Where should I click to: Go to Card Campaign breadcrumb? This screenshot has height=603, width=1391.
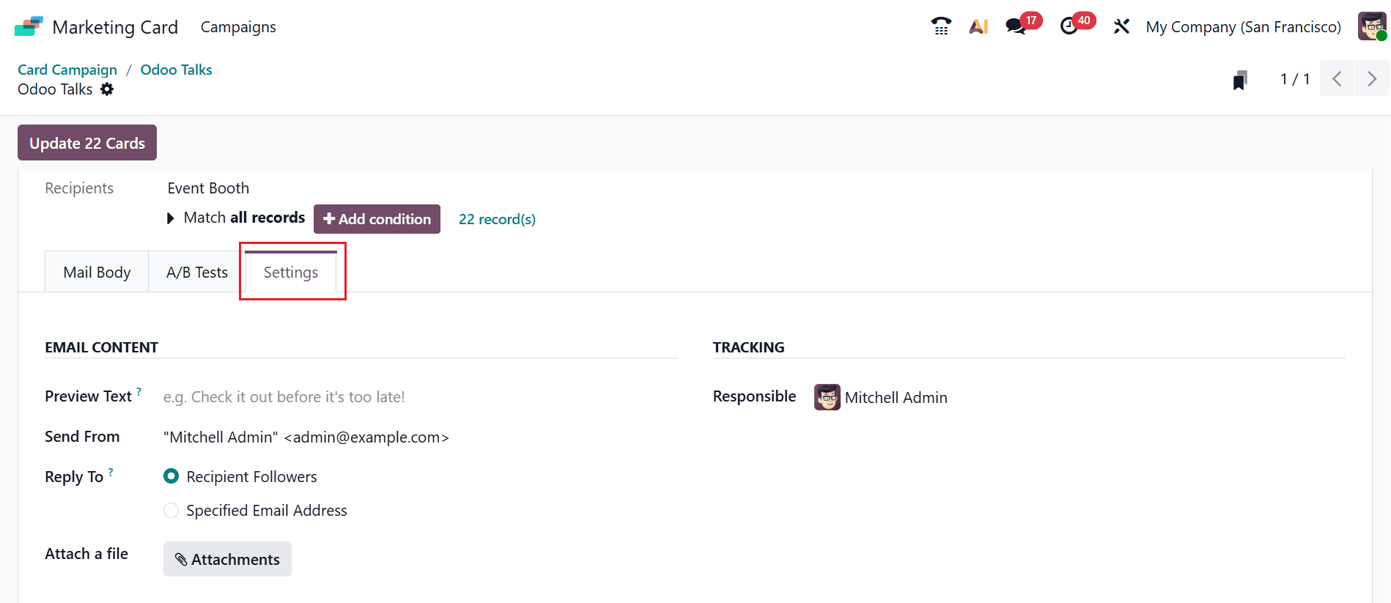(x=67, y=70)
